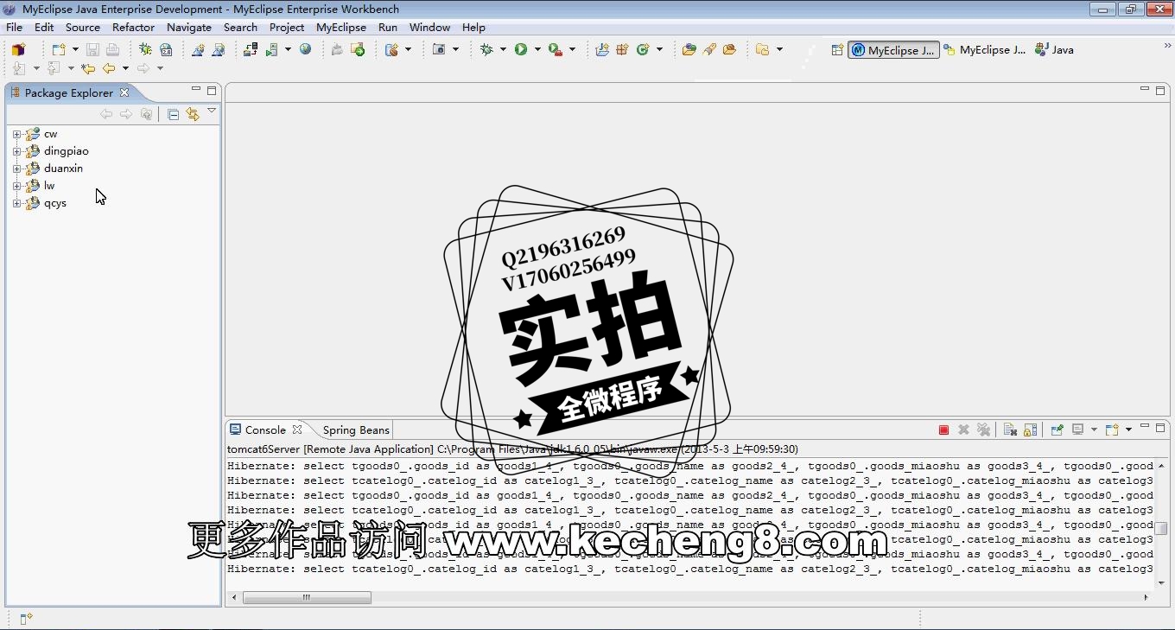
Task: Open the New file dropdown arrow
Action: click(x=75, y=49)
